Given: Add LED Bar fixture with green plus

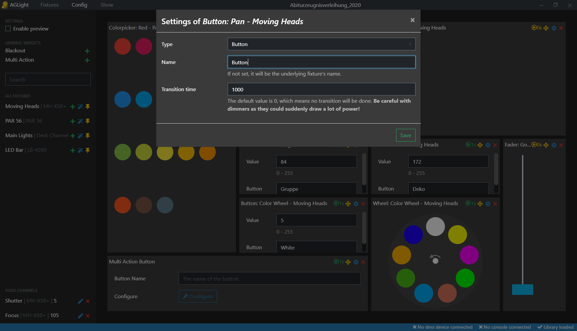Looking at the screenshot, I should click(x=73, y=150).
